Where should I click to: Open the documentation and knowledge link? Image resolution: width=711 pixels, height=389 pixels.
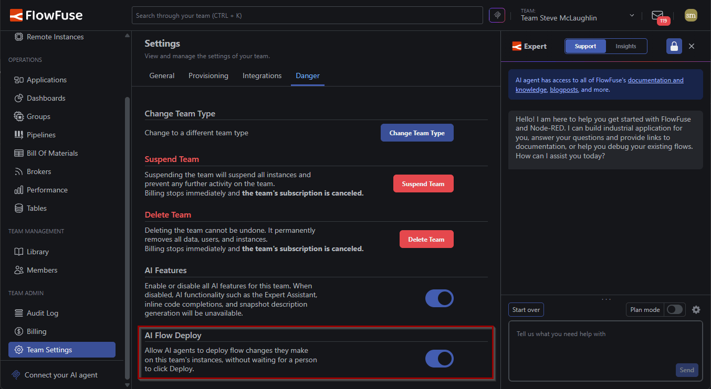(600, 85)
